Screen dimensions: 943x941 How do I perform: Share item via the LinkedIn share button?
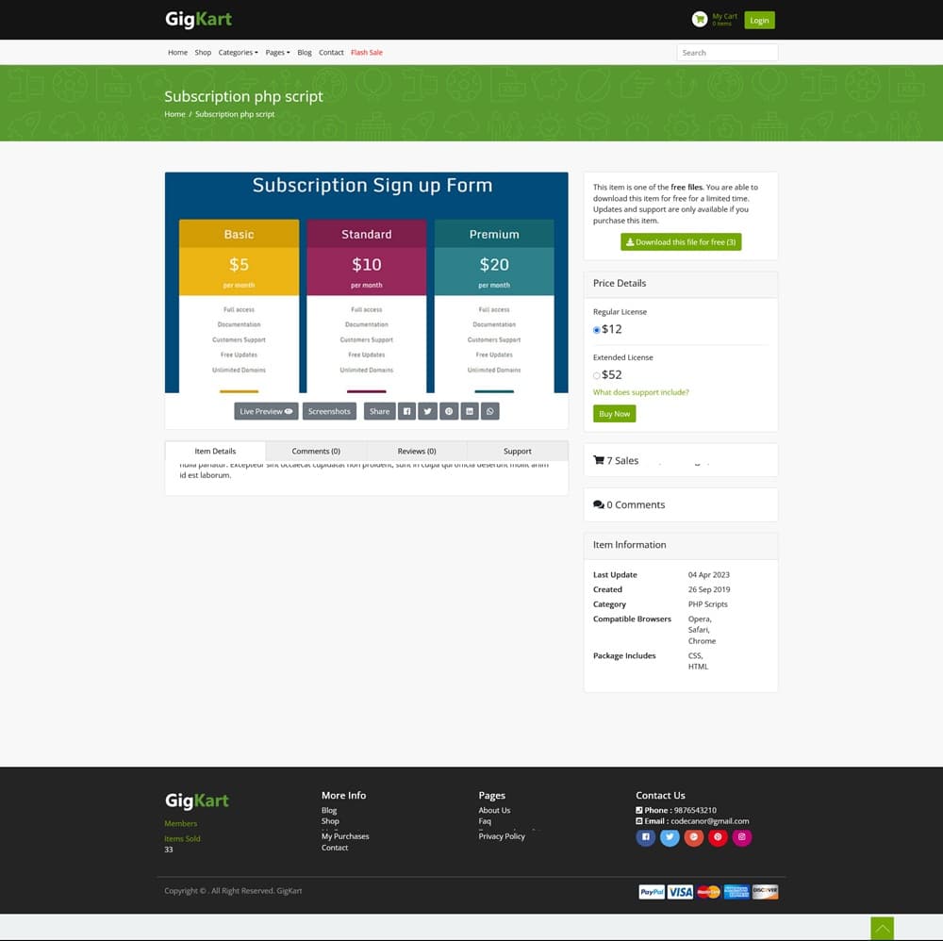(x=470, y=411)
